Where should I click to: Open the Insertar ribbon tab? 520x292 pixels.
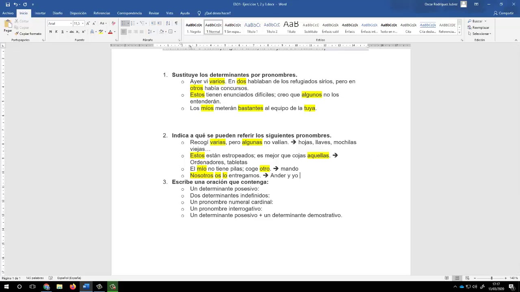(40, 13)
